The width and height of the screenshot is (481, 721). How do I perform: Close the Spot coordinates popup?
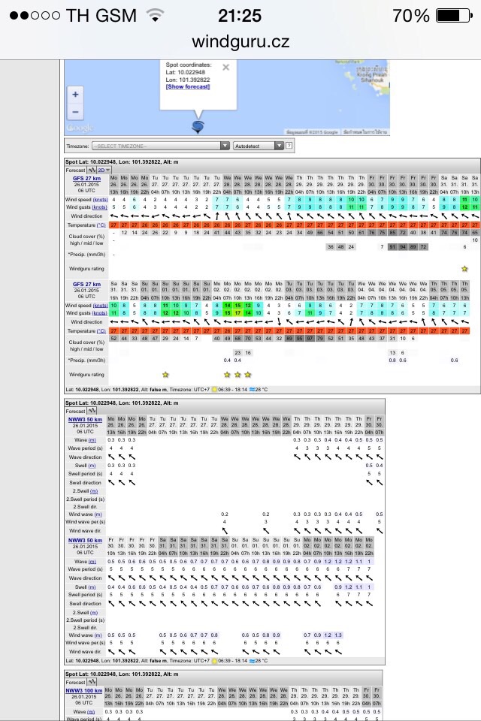click(x=225, y=67)
